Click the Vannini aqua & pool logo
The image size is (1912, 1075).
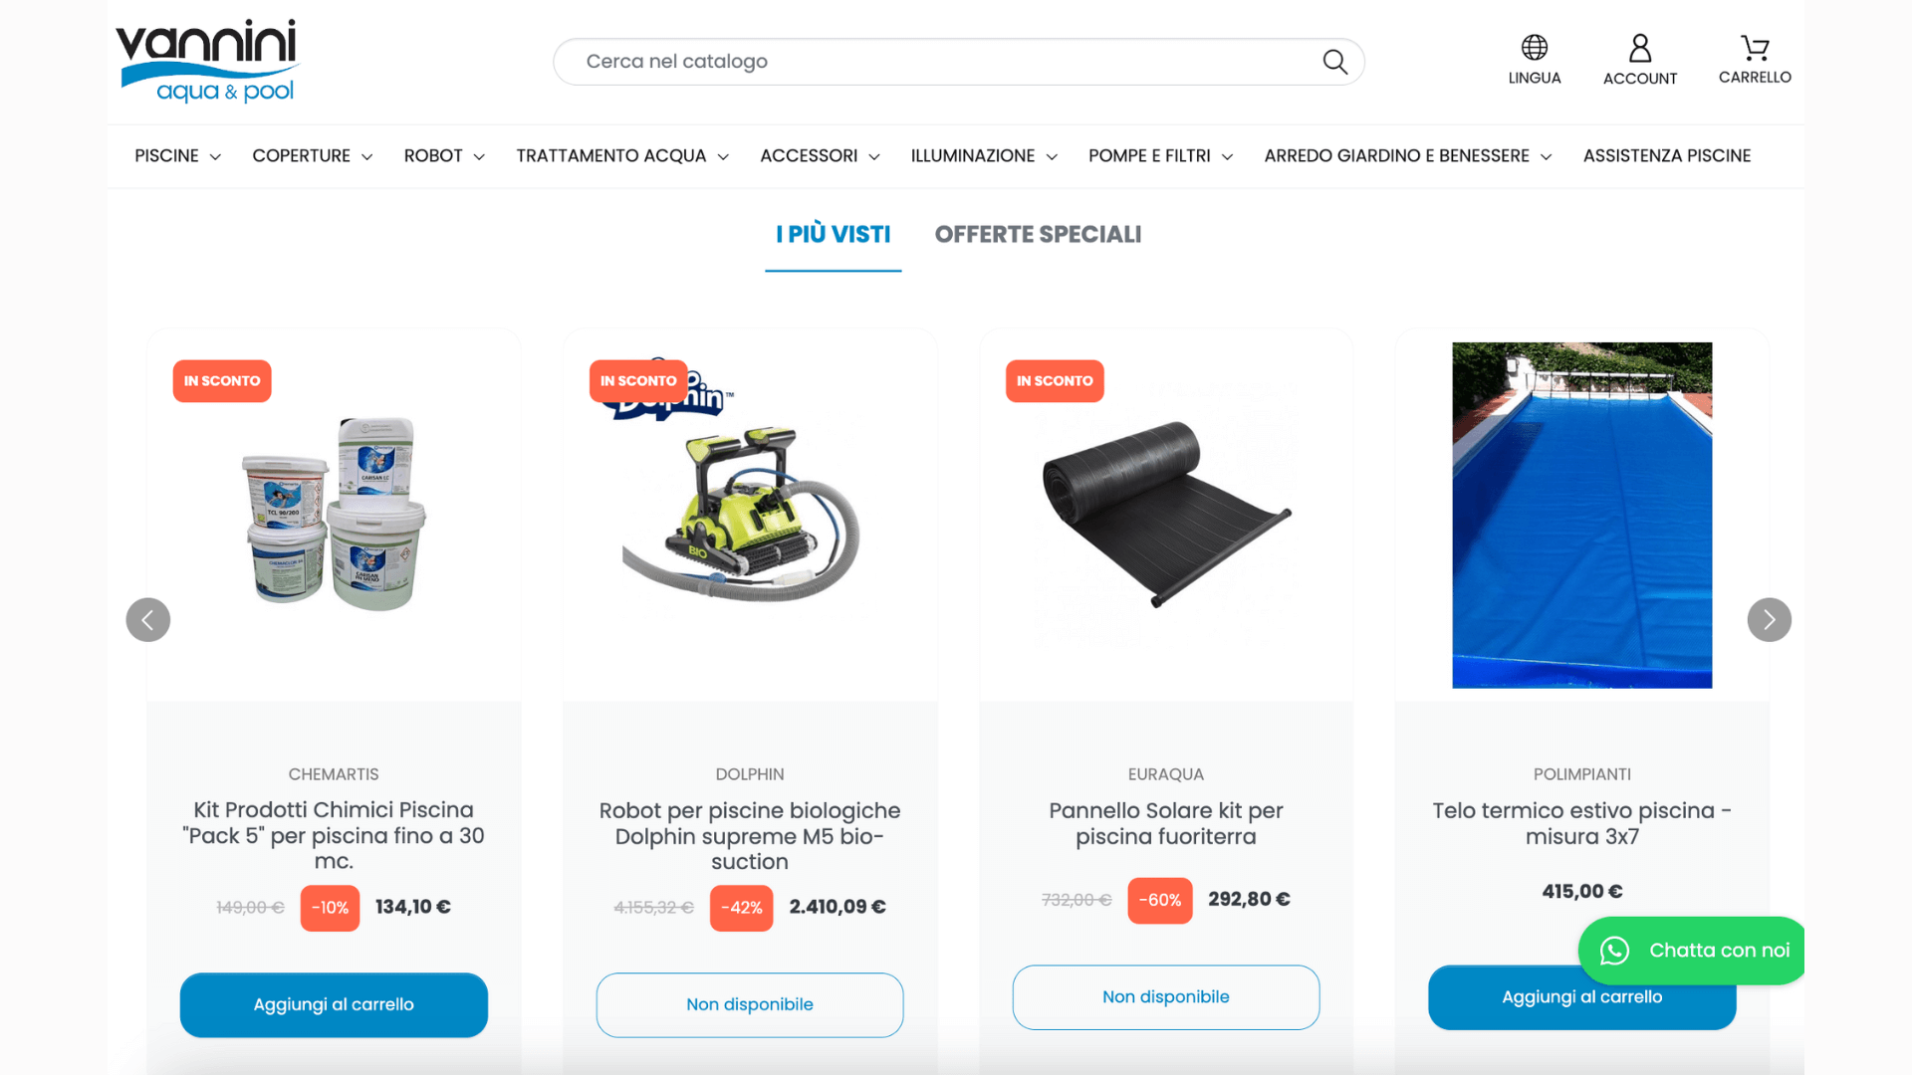click(x=207, y=61)
